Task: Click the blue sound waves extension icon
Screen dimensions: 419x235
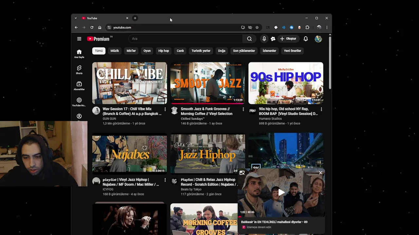Action: [x=283, y=27]
